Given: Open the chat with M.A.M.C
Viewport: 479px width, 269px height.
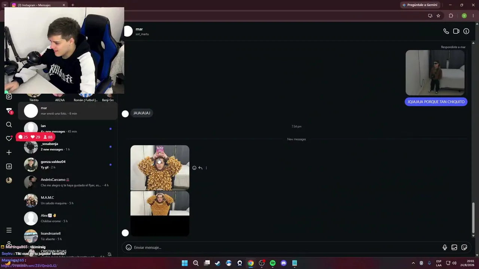Looking at the screenshot, I should (68, 200).
